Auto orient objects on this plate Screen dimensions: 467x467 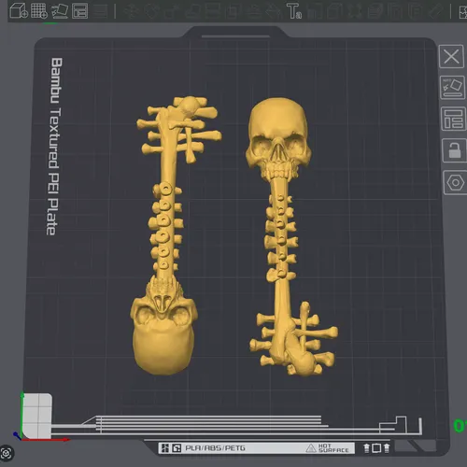452,88
